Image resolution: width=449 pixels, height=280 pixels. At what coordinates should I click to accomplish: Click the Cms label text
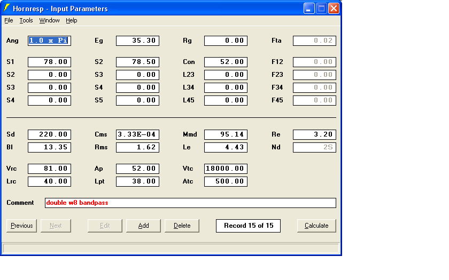(x=101, y=134)
